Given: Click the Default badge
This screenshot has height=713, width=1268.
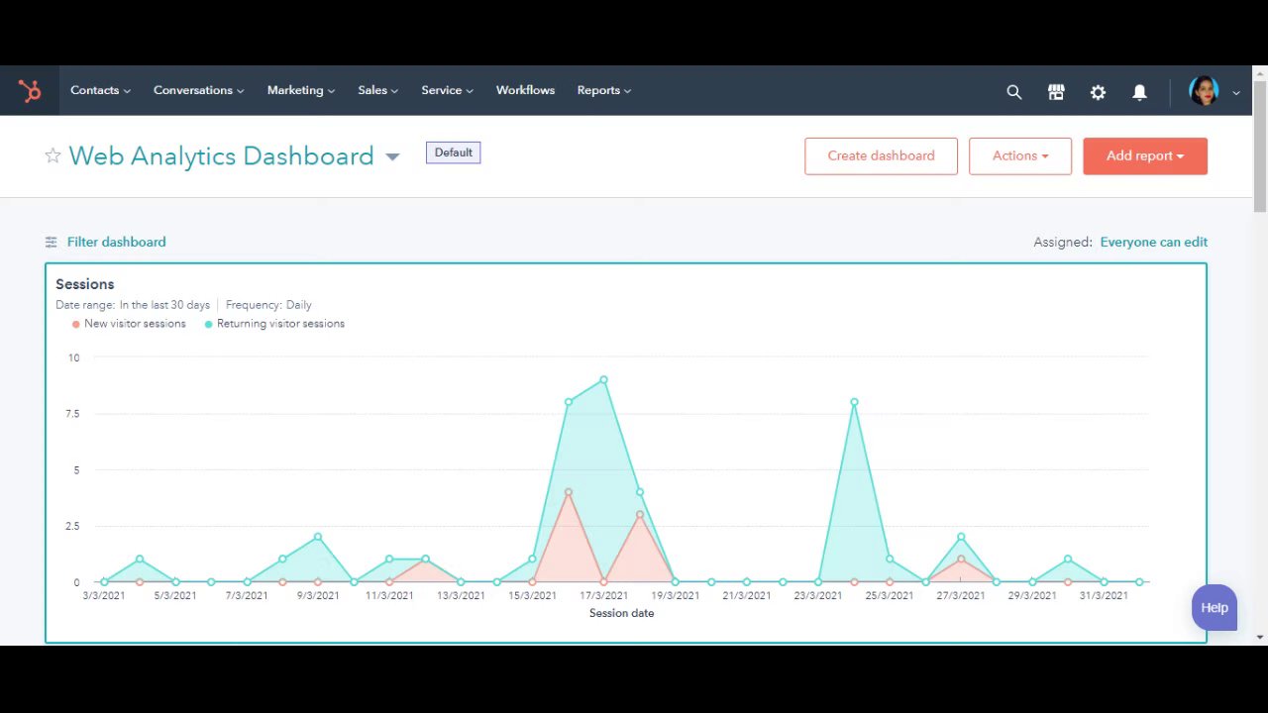Looking at the screenshot, I should click(453, 153).
